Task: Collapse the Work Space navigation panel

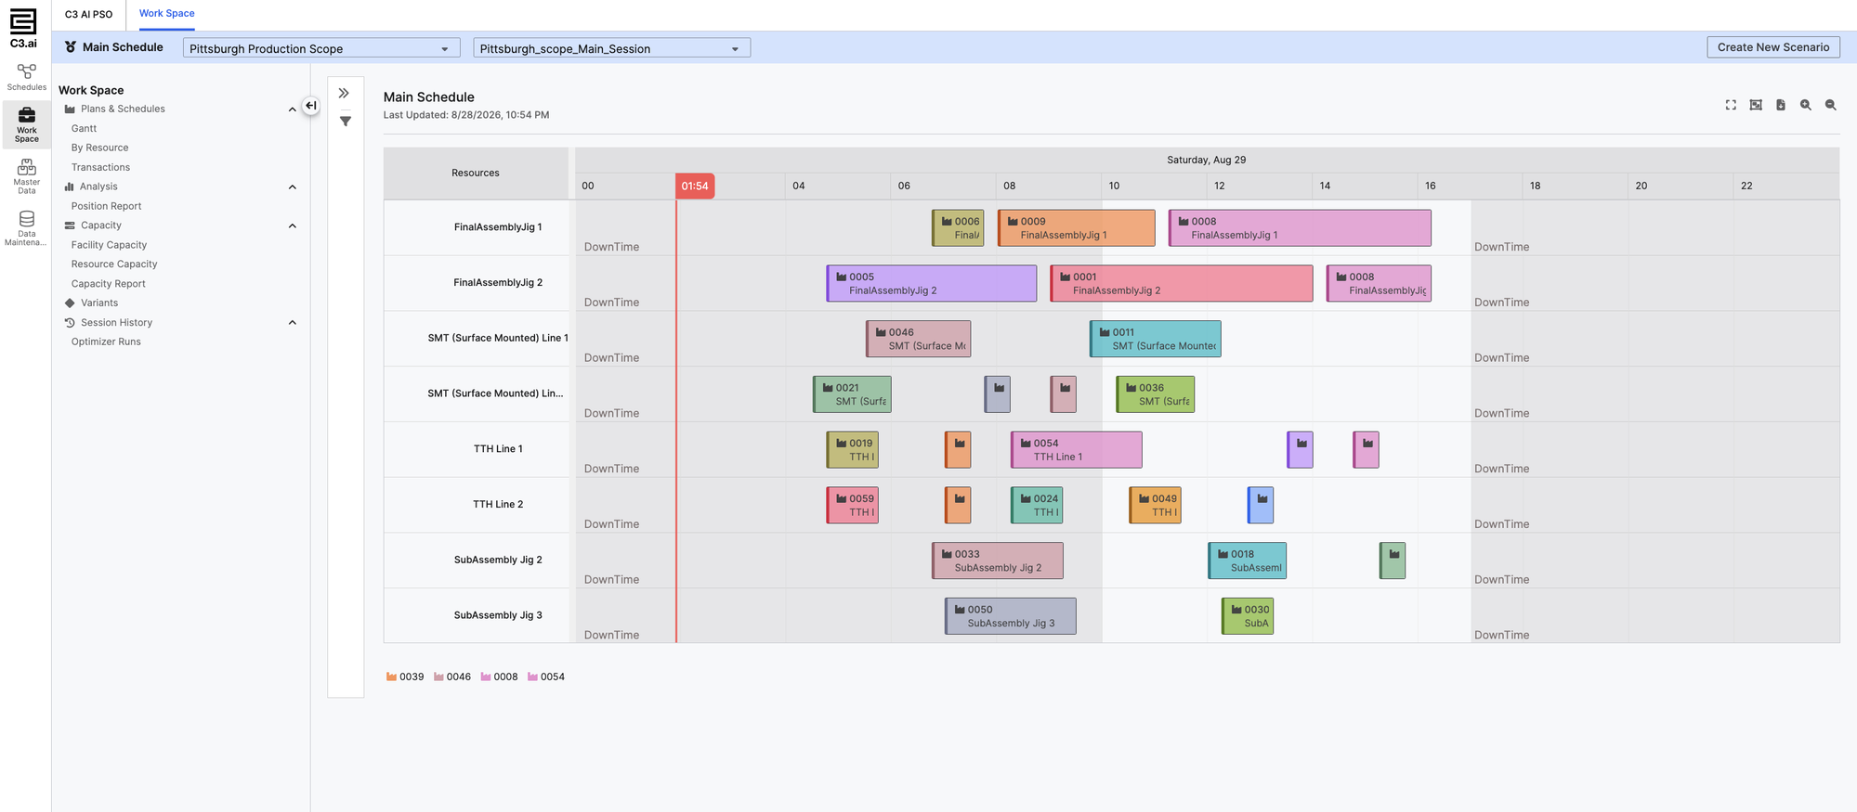Action: pyautogui.click(x=311, y=106)
